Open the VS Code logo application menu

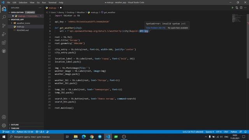[3, 2]
